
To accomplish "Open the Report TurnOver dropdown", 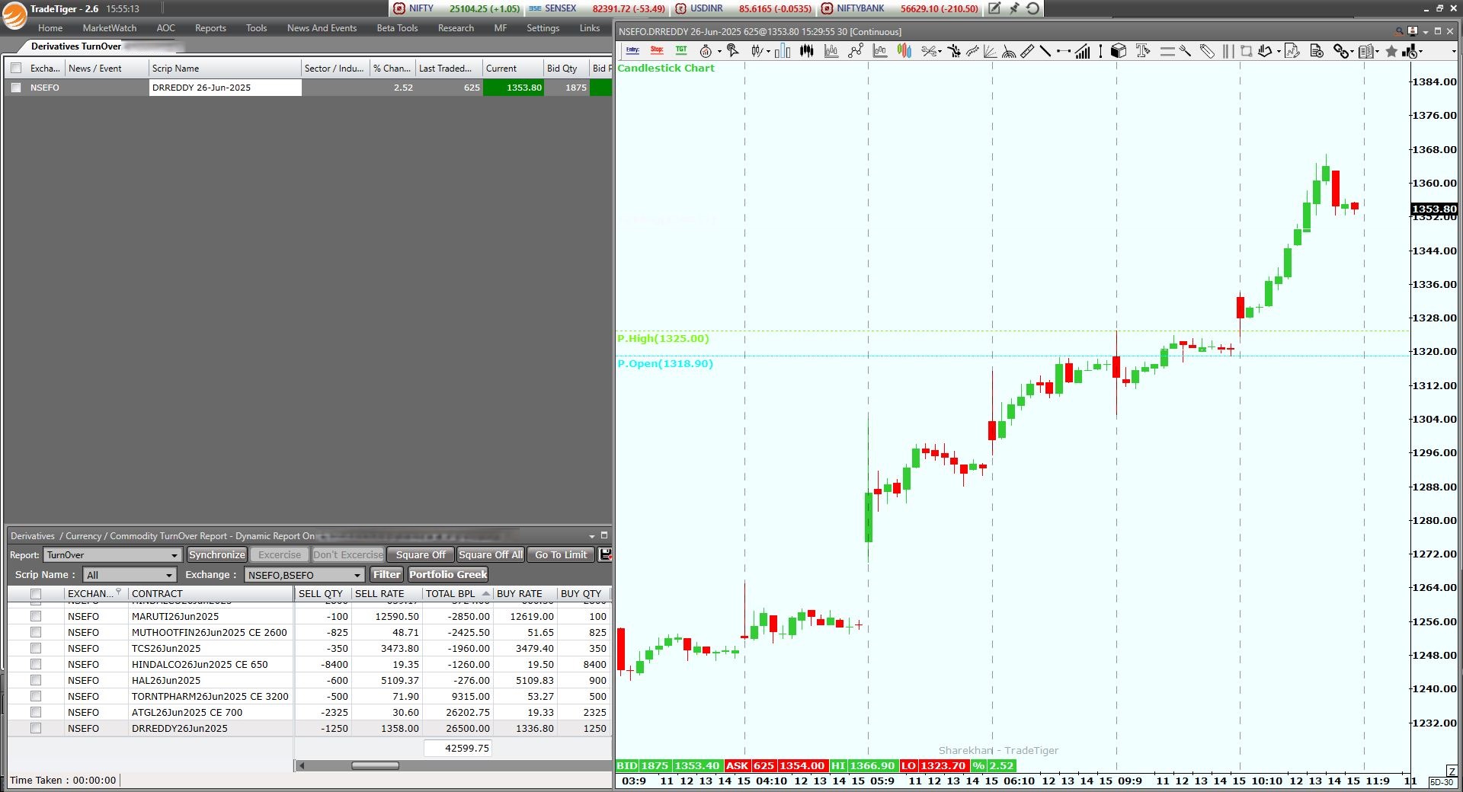I will [112, 555].
